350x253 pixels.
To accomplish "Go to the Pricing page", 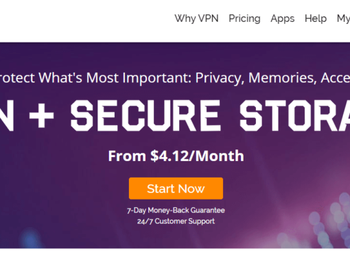I will pos(244,19).
